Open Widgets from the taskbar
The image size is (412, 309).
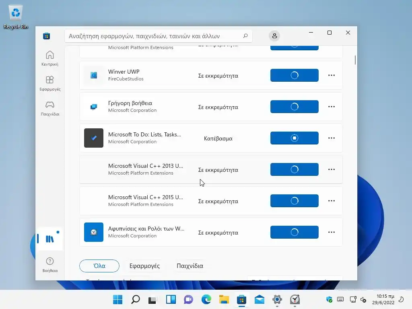(x=171, y=299)
